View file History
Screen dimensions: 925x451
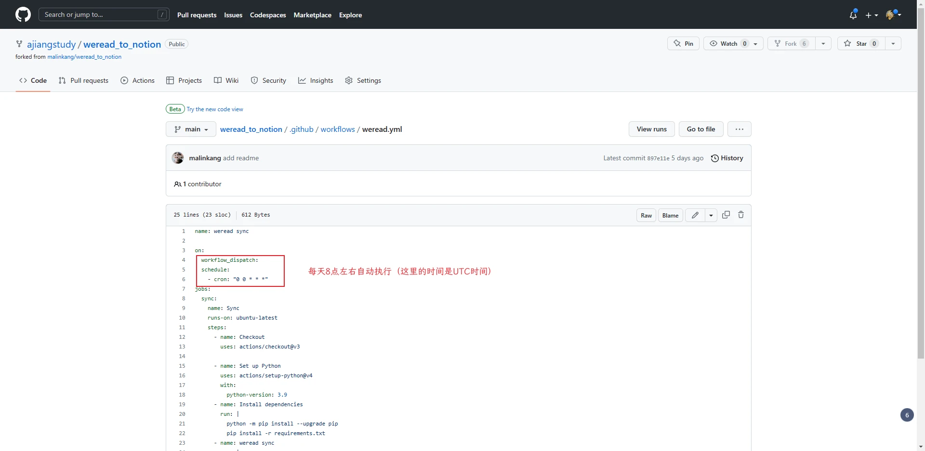(x=727, y=158)
